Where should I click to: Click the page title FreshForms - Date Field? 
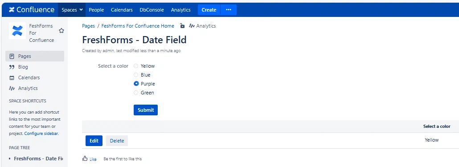[x=134, y=40]
